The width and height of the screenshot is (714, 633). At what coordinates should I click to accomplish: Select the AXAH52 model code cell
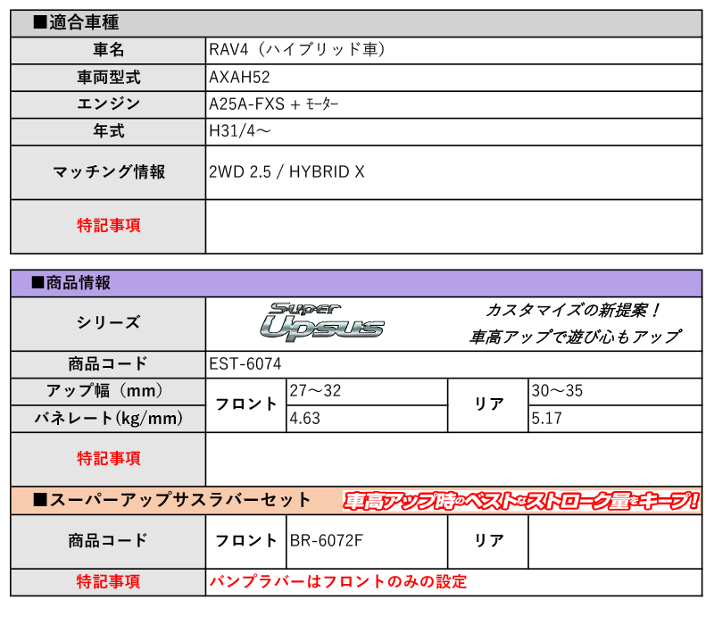(239, 78)
